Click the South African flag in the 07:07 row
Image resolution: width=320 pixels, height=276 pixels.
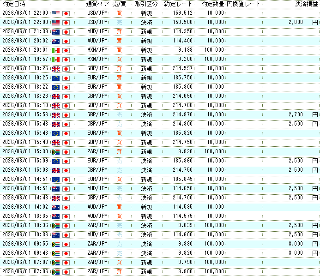point(56,263)
